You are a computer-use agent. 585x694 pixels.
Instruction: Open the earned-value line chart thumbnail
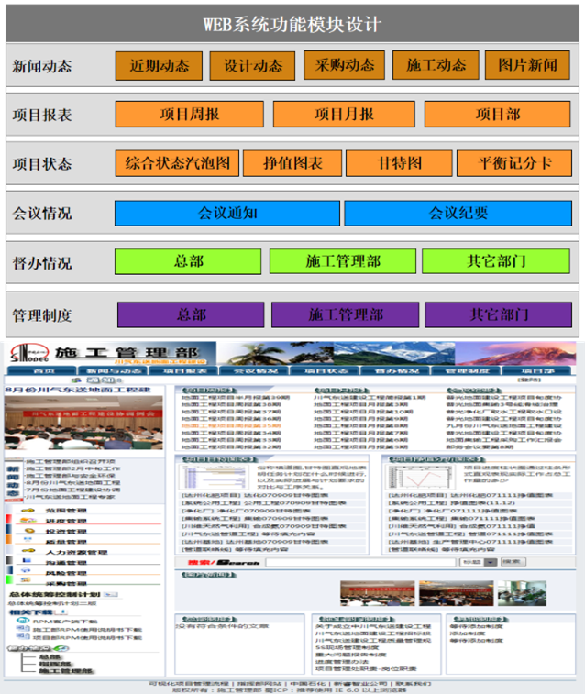point(421,477)
